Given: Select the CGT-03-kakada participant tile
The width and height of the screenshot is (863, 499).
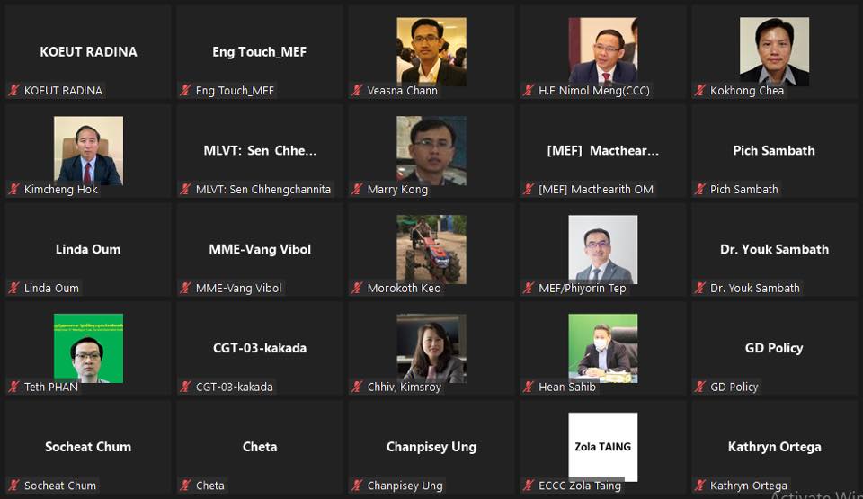Looking at the screenshot, I should [260, 348].
